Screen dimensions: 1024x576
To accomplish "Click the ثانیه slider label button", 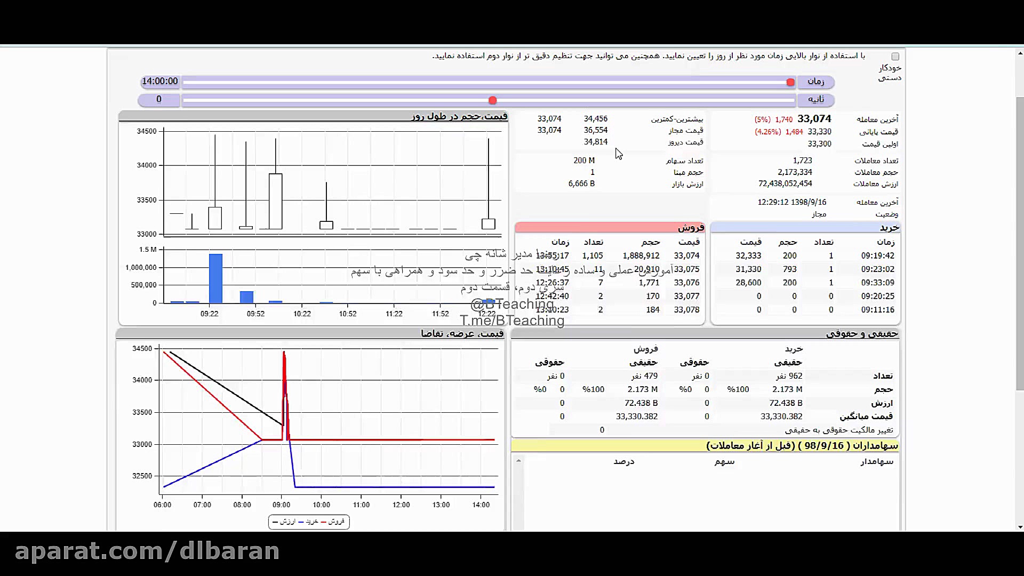I will click(815, 100).
